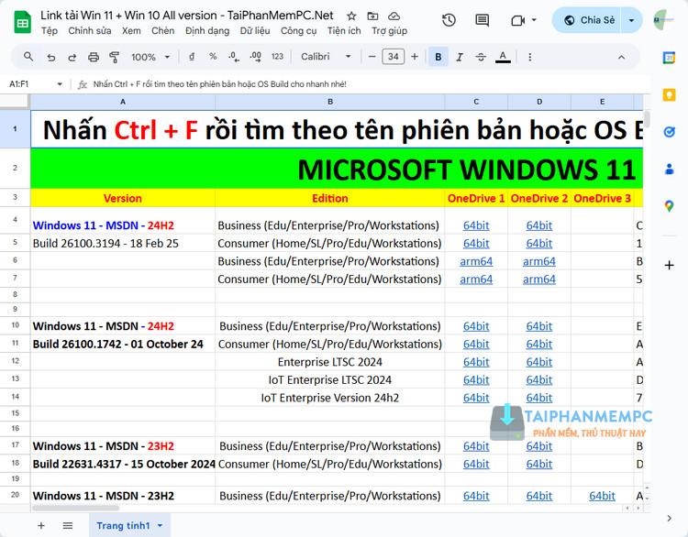Open arm64 link in OneDrive 1 column, row 6
The width and height of the screenshot is (688, 537).
click(476, 261)
